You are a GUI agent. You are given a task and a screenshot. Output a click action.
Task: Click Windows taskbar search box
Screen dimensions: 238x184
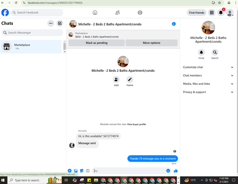(35, 180)
